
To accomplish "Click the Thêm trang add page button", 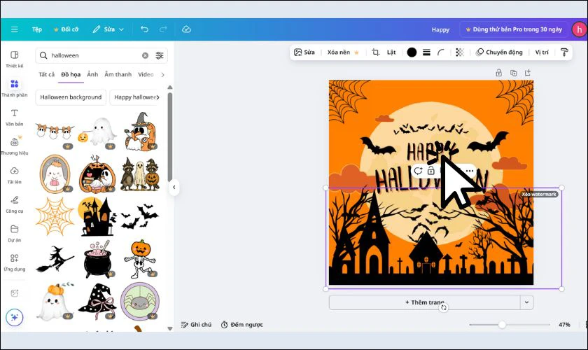I will (x=424, y=302).
